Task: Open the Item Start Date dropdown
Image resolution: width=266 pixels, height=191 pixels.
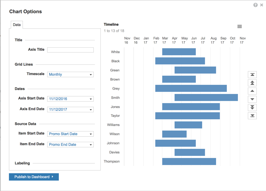Action: click(70, 134)
